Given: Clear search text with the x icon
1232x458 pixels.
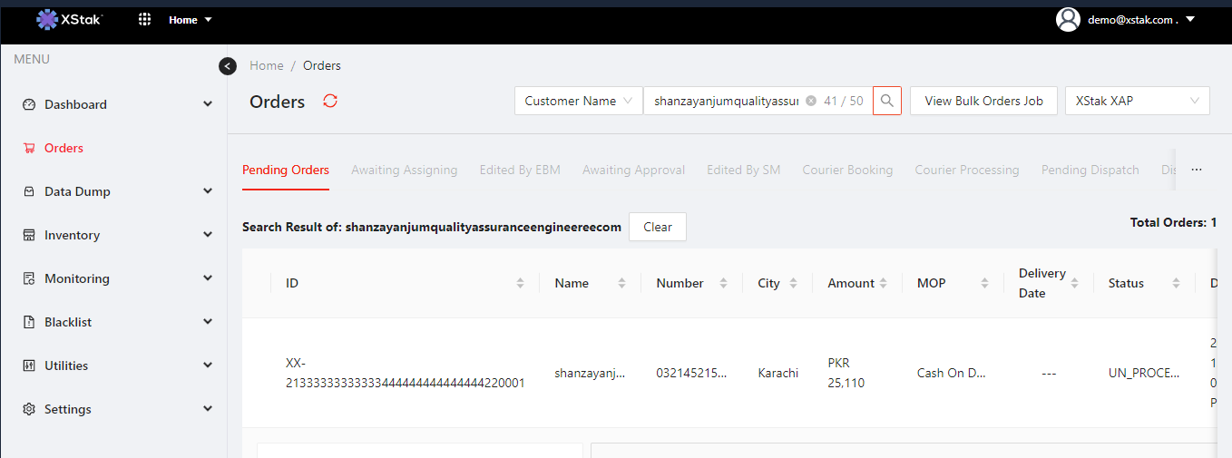Looking at the screenshot, I should click(811, 102).
